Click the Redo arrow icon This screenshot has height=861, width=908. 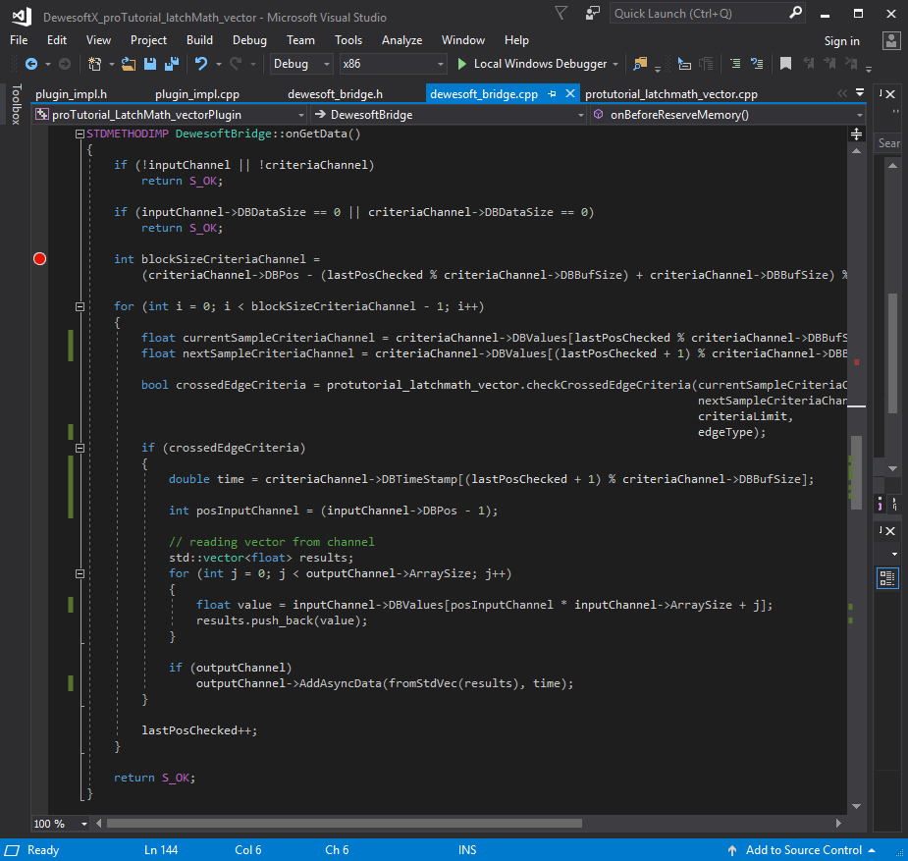tap(236, 64)
